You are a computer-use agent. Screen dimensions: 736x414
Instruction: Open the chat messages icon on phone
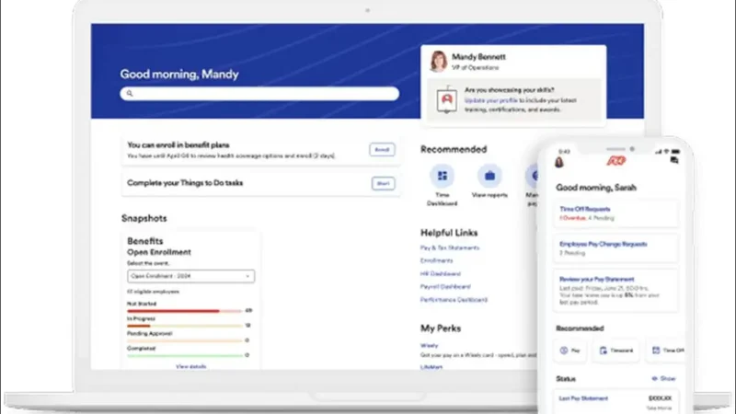tap(674, 160)
